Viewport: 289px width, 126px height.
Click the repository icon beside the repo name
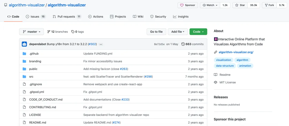(6, 5)
